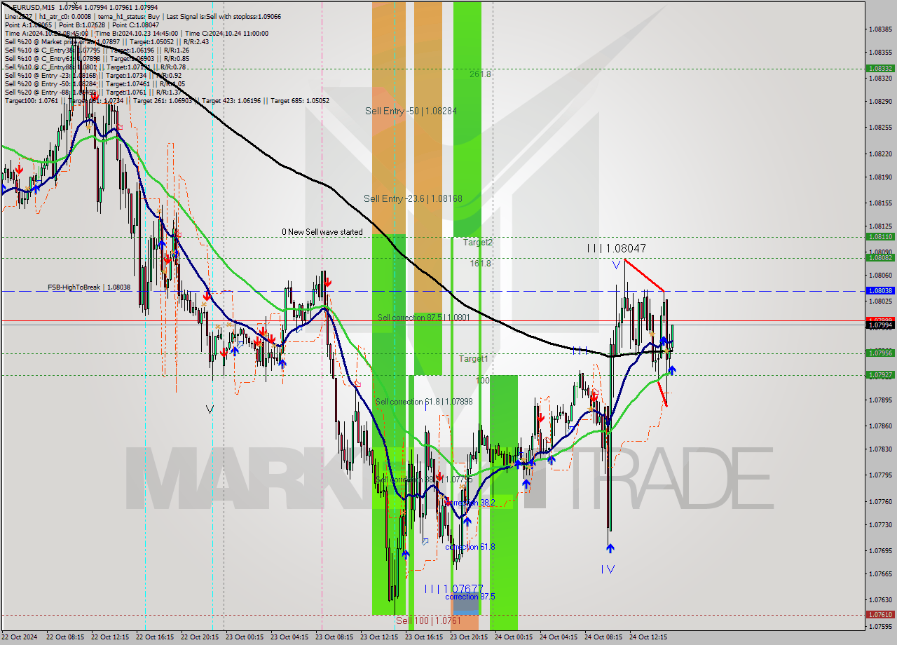Click the '23 Oct 08:15' time axis label
Image resolution: width=897 pixels, height=645 pixels.
click(334, 637)
